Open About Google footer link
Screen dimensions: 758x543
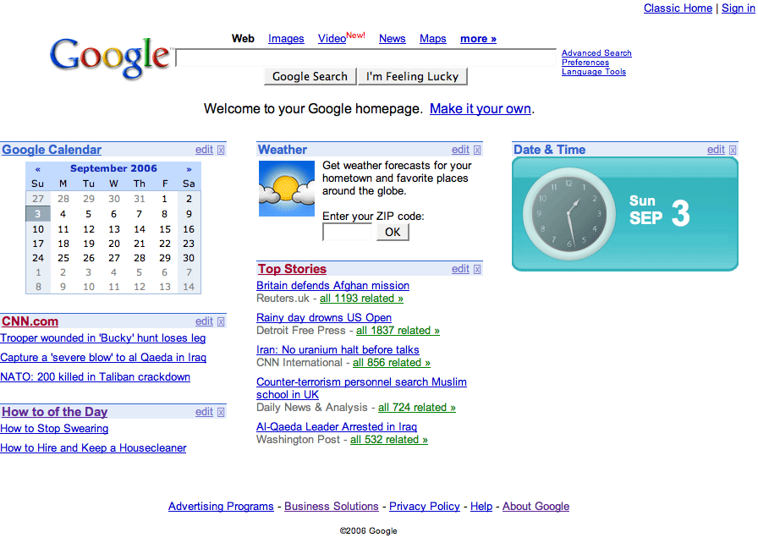click(x=536, y=507)
